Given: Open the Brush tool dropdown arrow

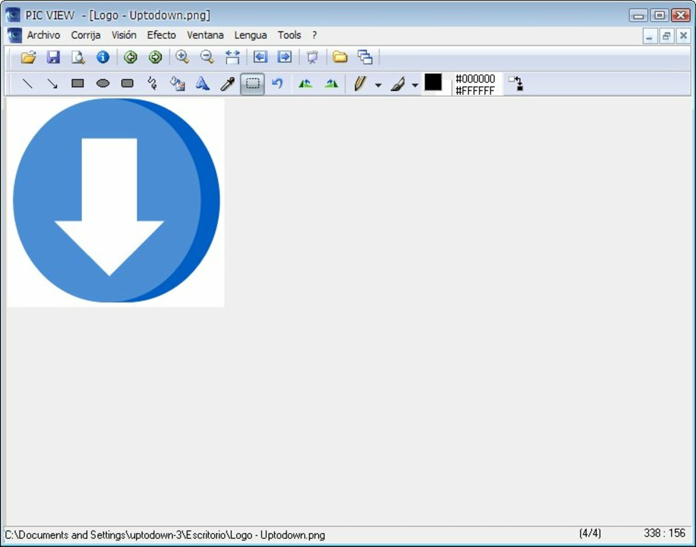Looking at the screenshot, I should tap(415, 85).
